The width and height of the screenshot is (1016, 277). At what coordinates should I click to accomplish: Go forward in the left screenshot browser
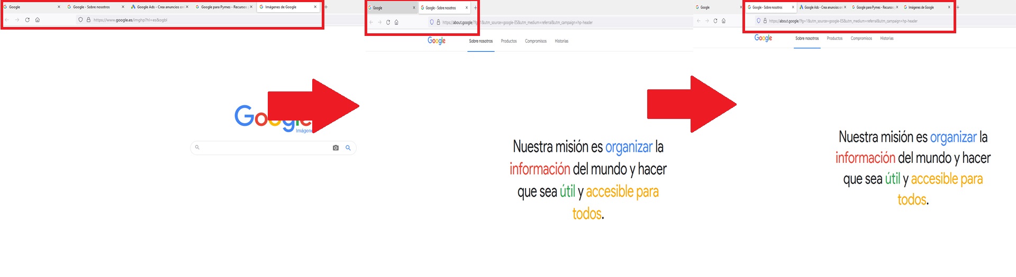pos(17,20)
